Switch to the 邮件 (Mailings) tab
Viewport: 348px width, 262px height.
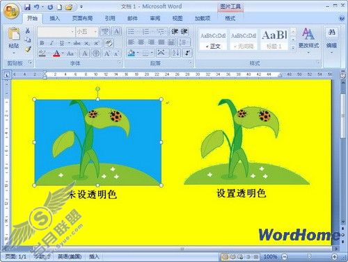point(132,18)
